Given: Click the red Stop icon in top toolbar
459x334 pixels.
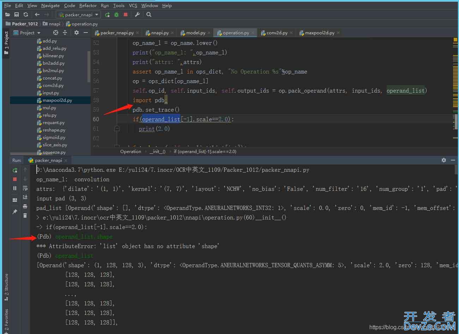Looking at the screenshot, I should click(126, 14).
